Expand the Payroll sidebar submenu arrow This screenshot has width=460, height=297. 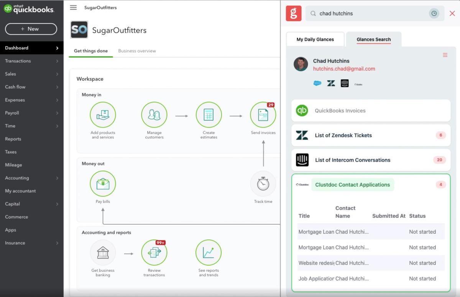(x=57, y=113)
